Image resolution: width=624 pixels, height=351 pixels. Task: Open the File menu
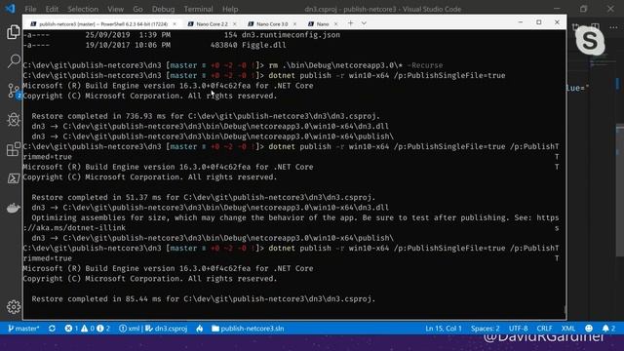[30, 9]
